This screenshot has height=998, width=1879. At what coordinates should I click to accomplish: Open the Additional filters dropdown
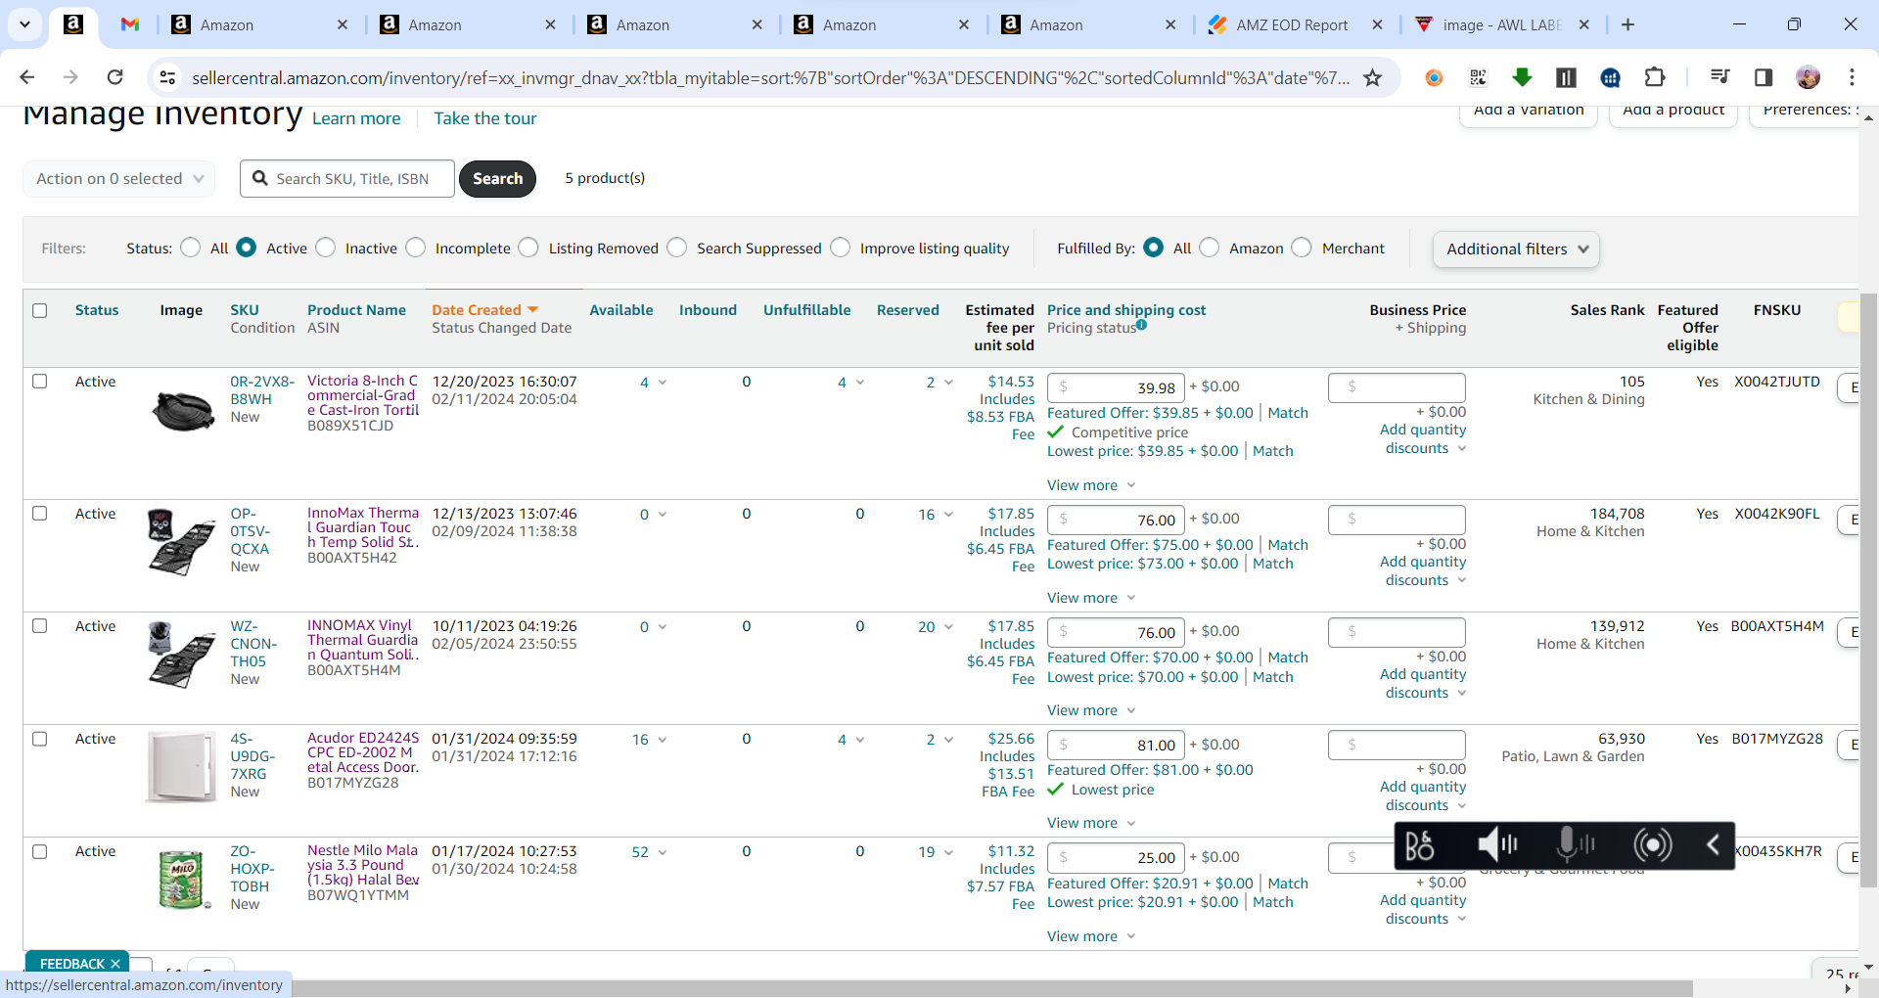1516,249
